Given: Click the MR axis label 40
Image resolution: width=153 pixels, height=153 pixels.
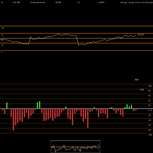Looking at the screenshot, I should [x=149, y=101].
